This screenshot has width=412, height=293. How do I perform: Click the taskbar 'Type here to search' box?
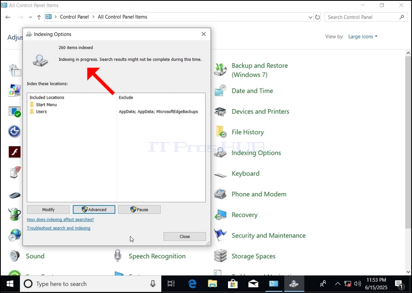click(91, 284)
